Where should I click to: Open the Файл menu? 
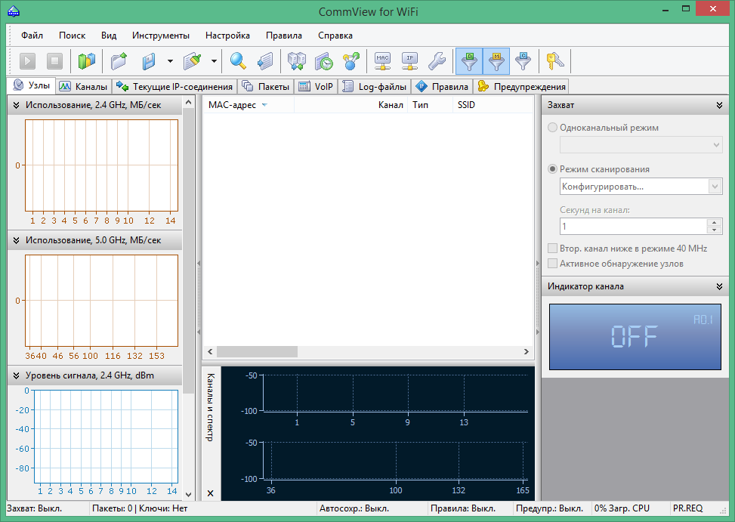32,36
